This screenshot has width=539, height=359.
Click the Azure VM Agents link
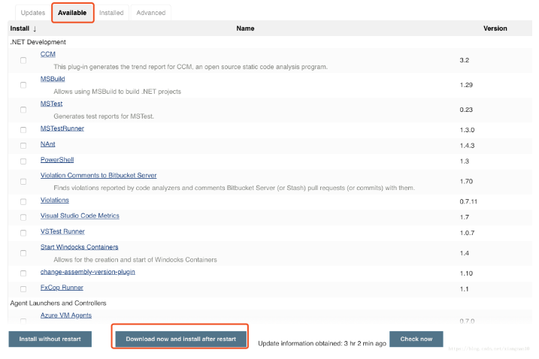(x=66, y=315)
